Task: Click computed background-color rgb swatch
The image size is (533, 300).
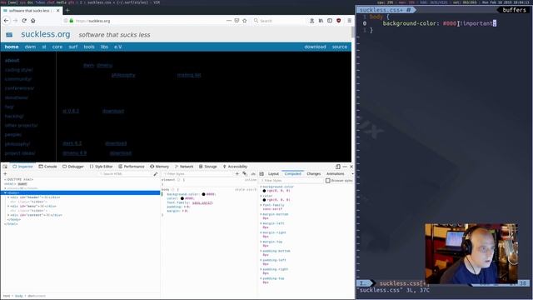Action: point(264,191)
